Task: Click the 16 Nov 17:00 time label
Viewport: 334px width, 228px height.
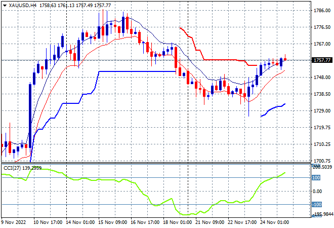Action: coord(145,222)
